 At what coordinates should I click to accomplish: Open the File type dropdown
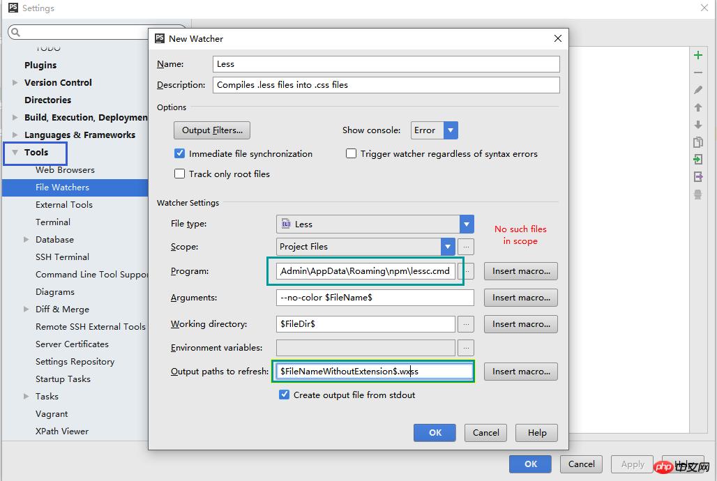click(x=465, y=224)
